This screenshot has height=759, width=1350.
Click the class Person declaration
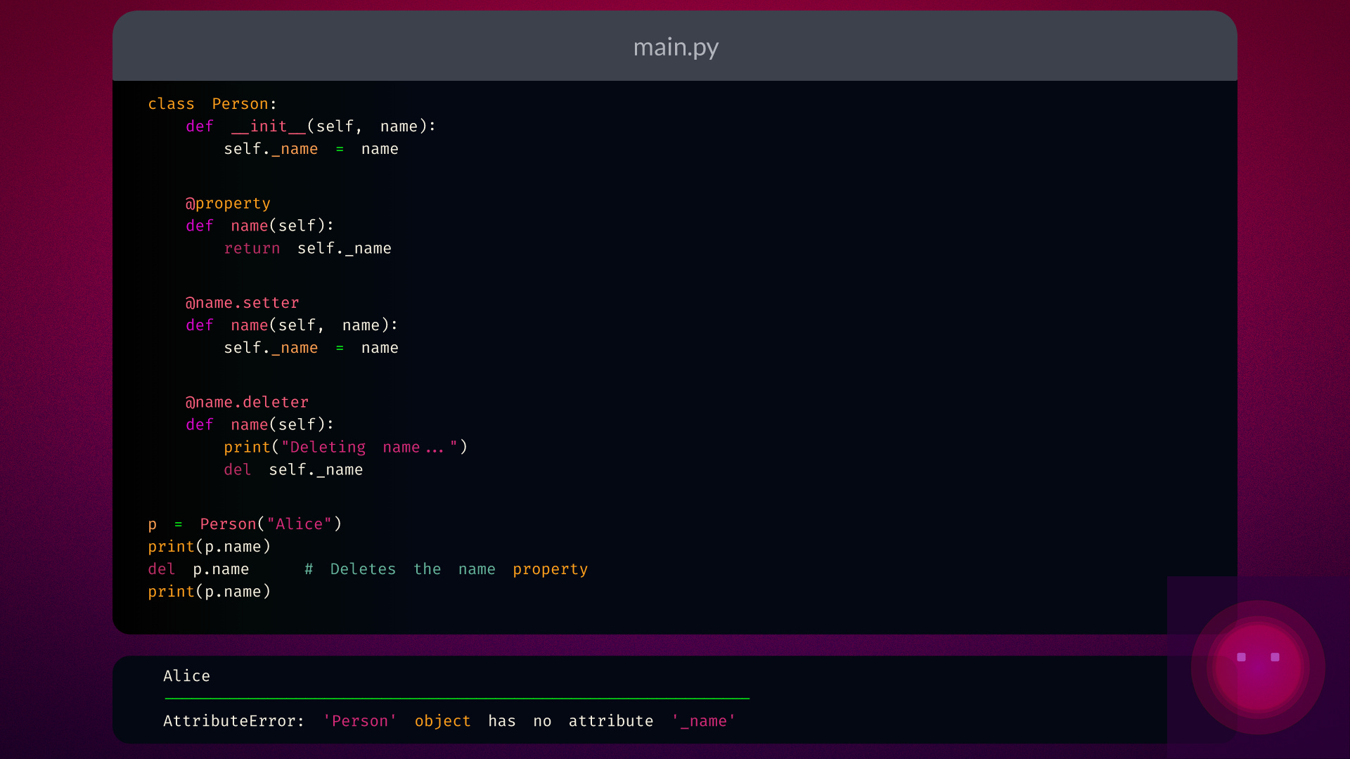pyautogui.click(x=212, y=104)
